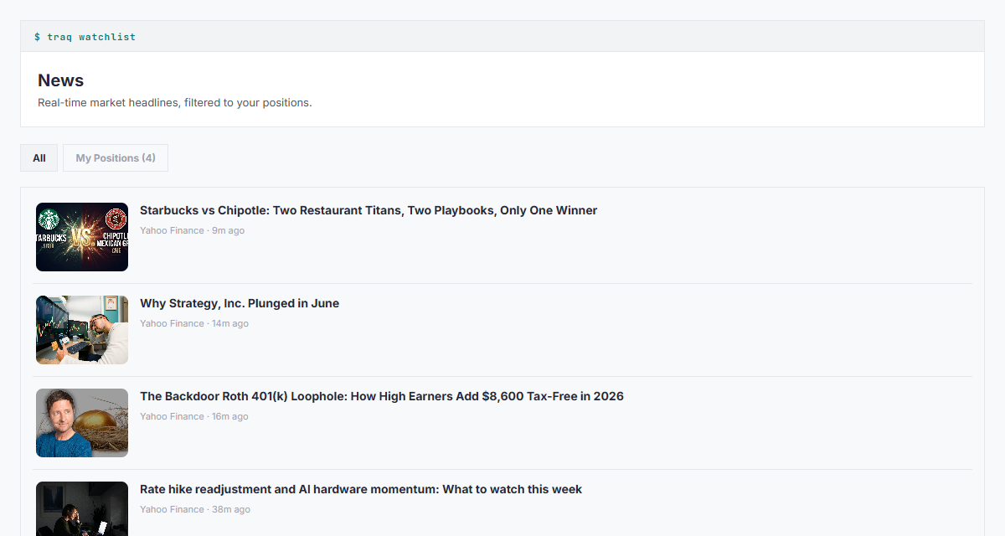
Task: Click the Rate hike article thumbnail
Action: pos(82,509)
